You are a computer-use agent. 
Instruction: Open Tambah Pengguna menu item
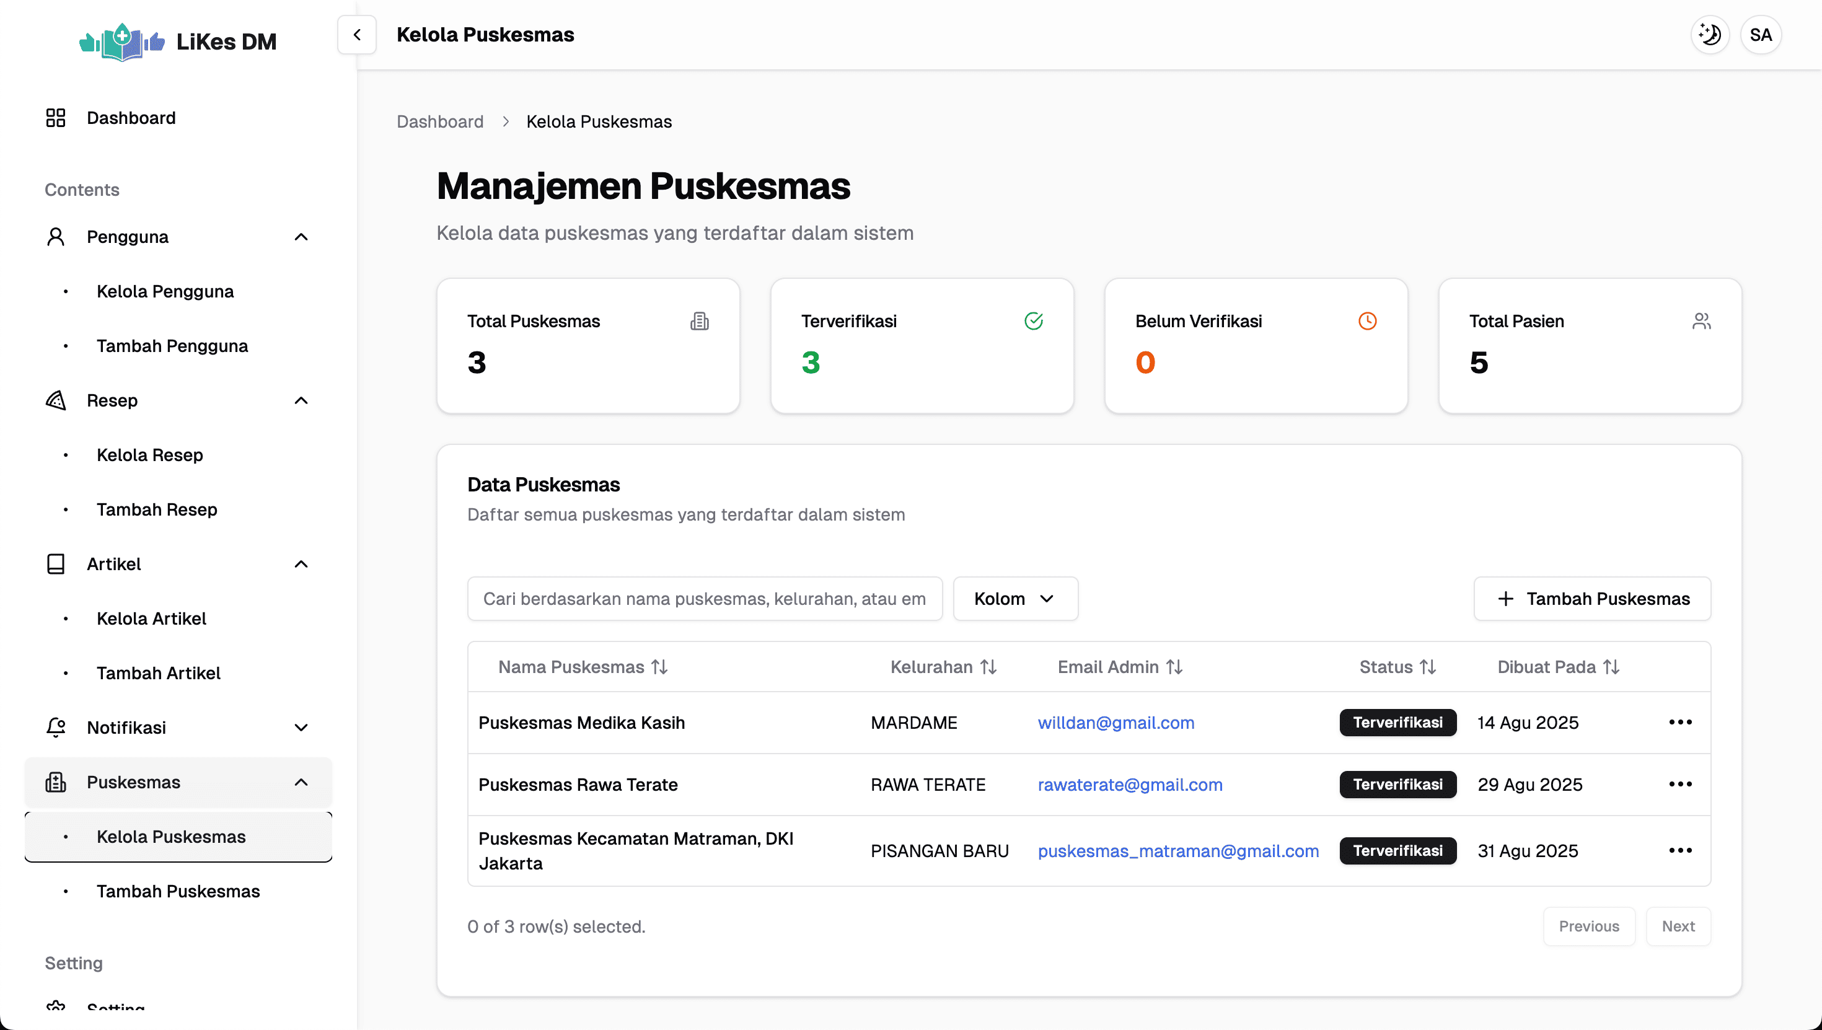pyautogui.click(x=178, y=346)
